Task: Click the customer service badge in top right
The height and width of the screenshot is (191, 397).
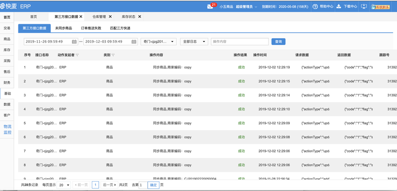Action: click(x=380, y=7)
